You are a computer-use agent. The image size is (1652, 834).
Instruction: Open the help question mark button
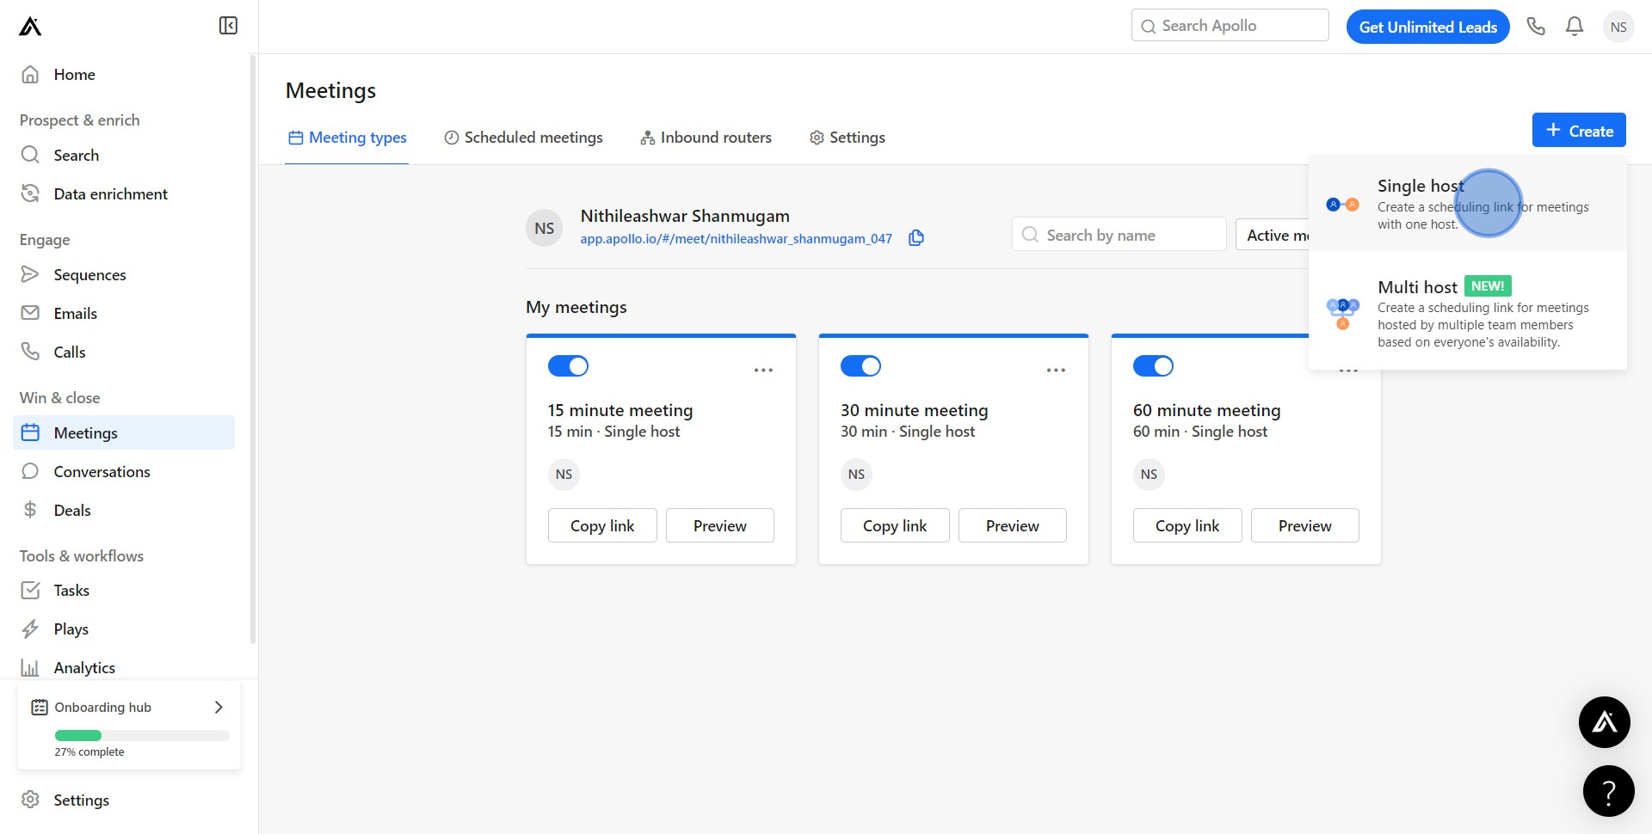pos(1609,791)
